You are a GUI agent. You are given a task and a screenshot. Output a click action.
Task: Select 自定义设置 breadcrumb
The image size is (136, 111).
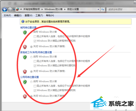pyautogui.click(x=73, y=9)
